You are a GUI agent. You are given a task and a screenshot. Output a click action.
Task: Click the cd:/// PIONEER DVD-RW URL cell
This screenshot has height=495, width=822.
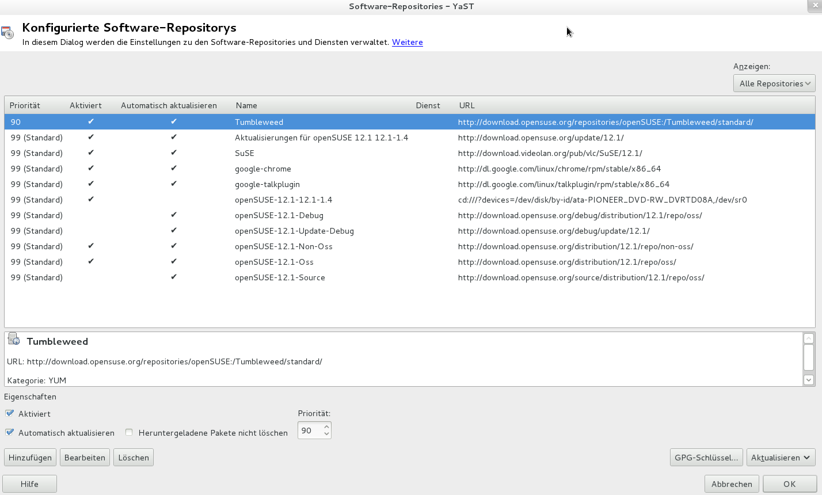pos(603,200)
